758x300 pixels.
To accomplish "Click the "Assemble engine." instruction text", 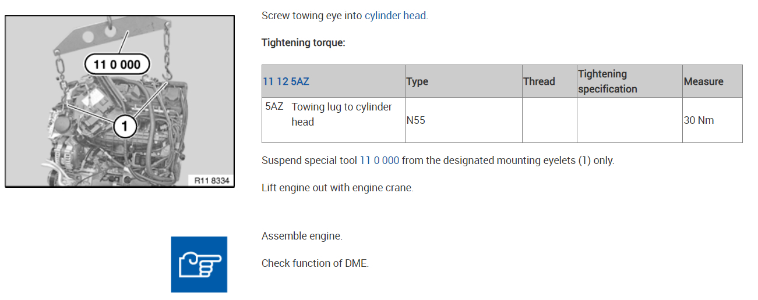I will [x=302, y=236].
